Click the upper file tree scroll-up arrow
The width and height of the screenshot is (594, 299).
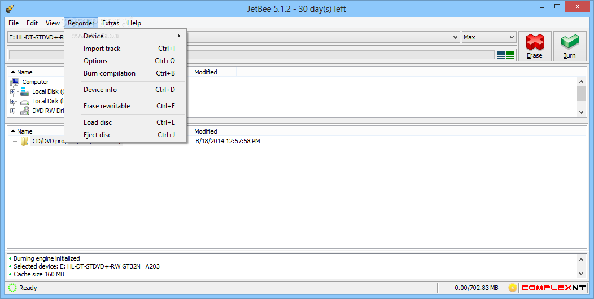(582, 82)
